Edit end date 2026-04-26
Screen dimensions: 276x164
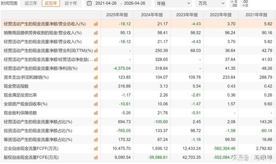click(x=135, y=3)
